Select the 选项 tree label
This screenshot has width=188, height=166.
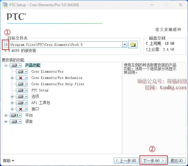[35, 96]
